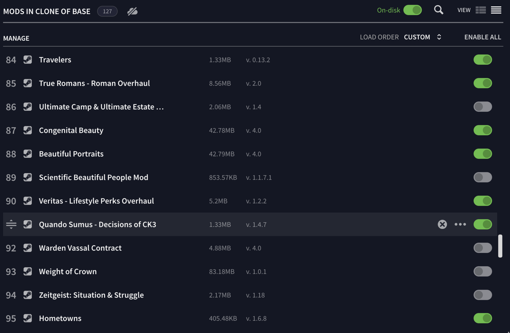This screenshot has width=510, height=333.
Task: Disable Congenital Beauty mod
Action: 483,130
